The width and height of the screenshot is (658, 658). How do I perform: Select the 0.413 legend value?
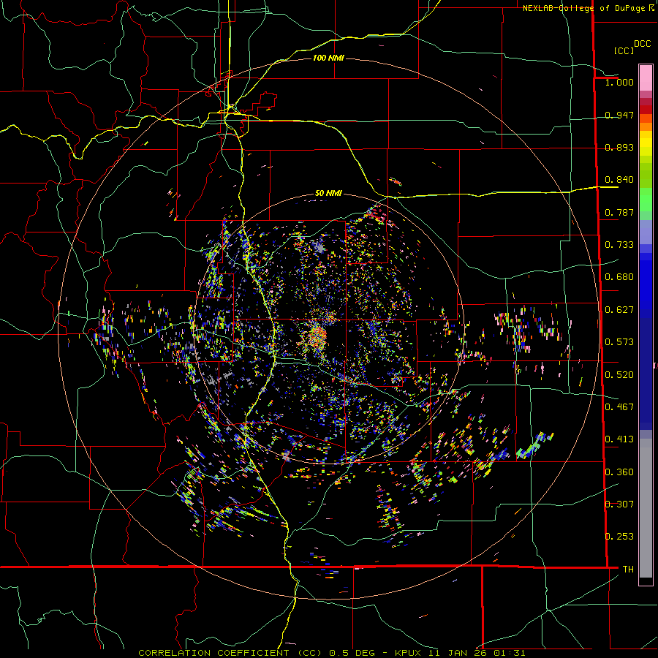tap(619, 439)
